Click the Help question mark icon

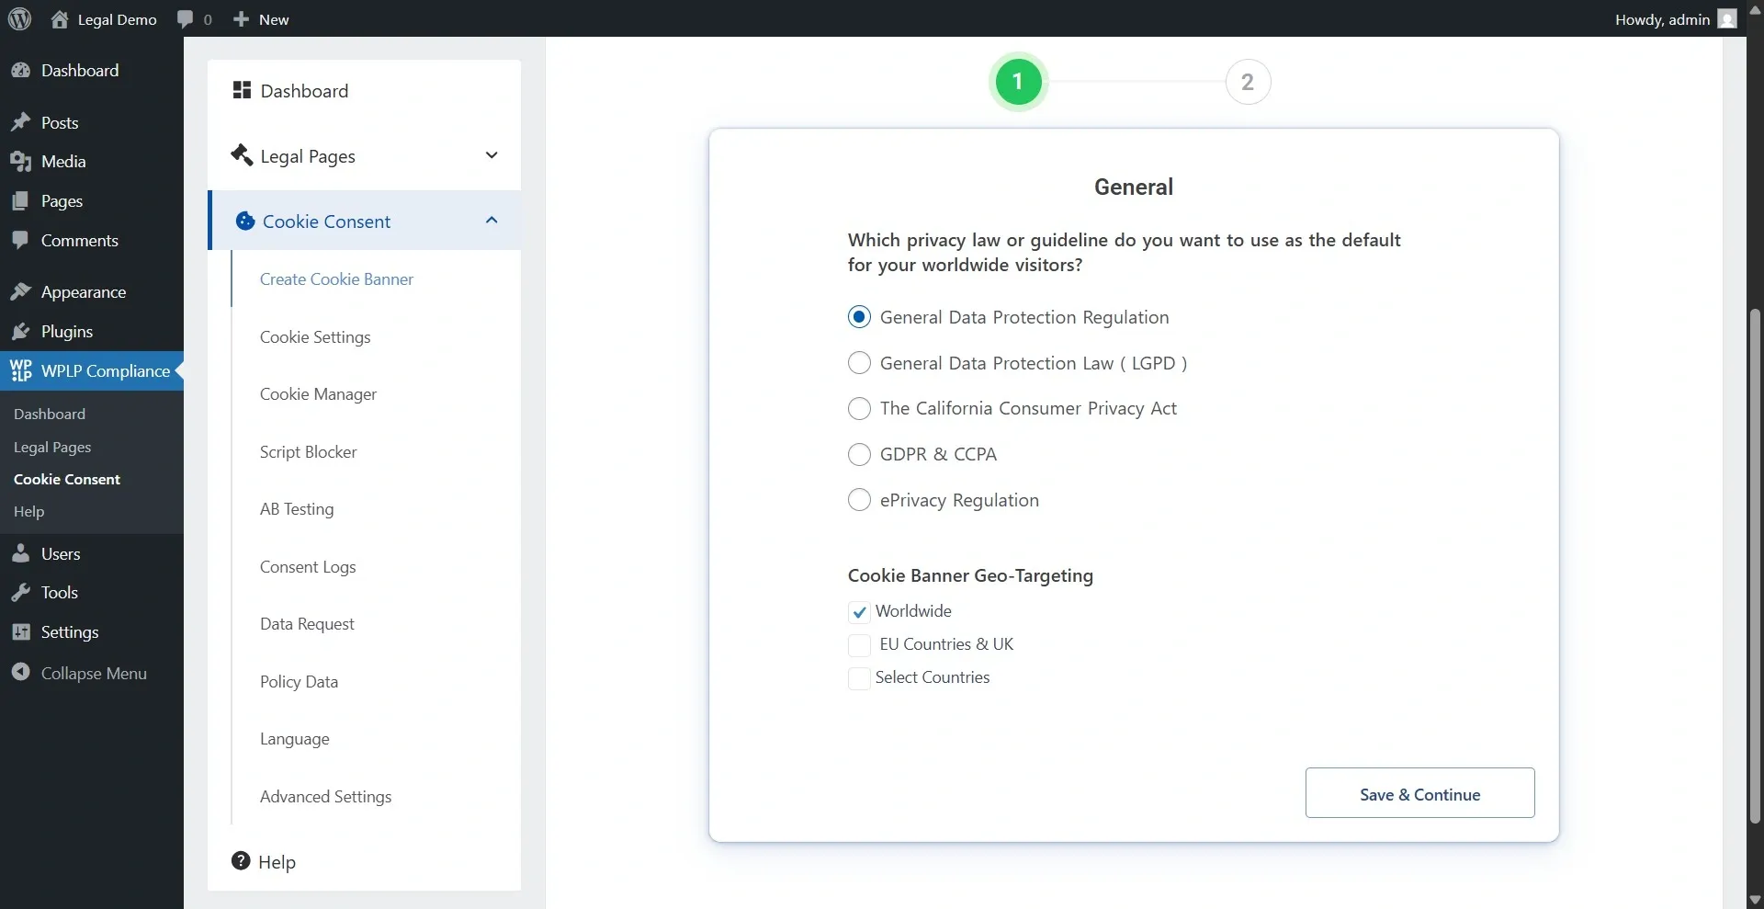tap(241, 861)
